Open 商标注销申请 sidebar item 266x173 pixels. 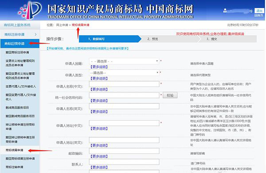click(x=15, y=167)
